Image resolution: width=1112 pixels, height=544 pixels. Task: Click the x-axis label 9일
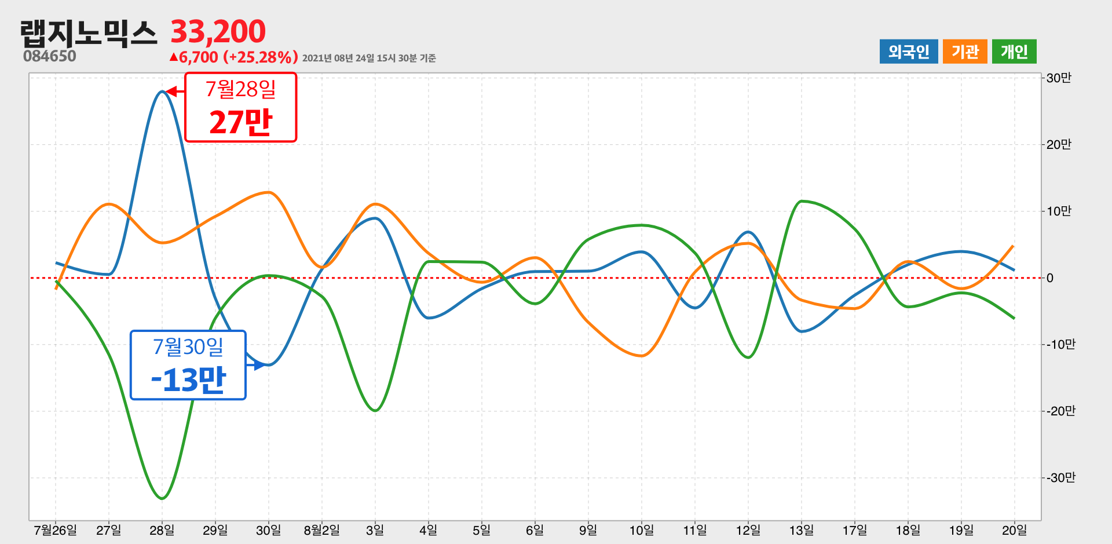tap(588, 530)
